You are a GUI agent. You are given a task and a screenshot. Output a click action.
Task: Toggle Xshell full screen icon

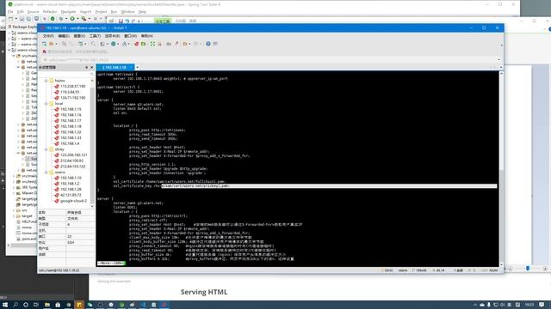click(152, 44)
